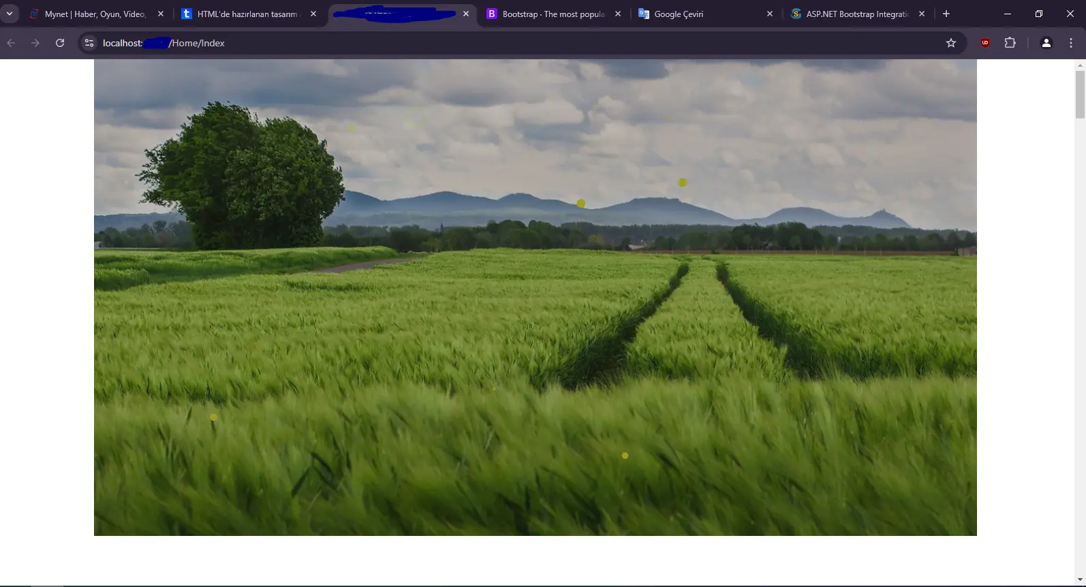Open the Extensions puzzle menu
The width and height of the screenshot is (1086, 587).
[1010, 43]
